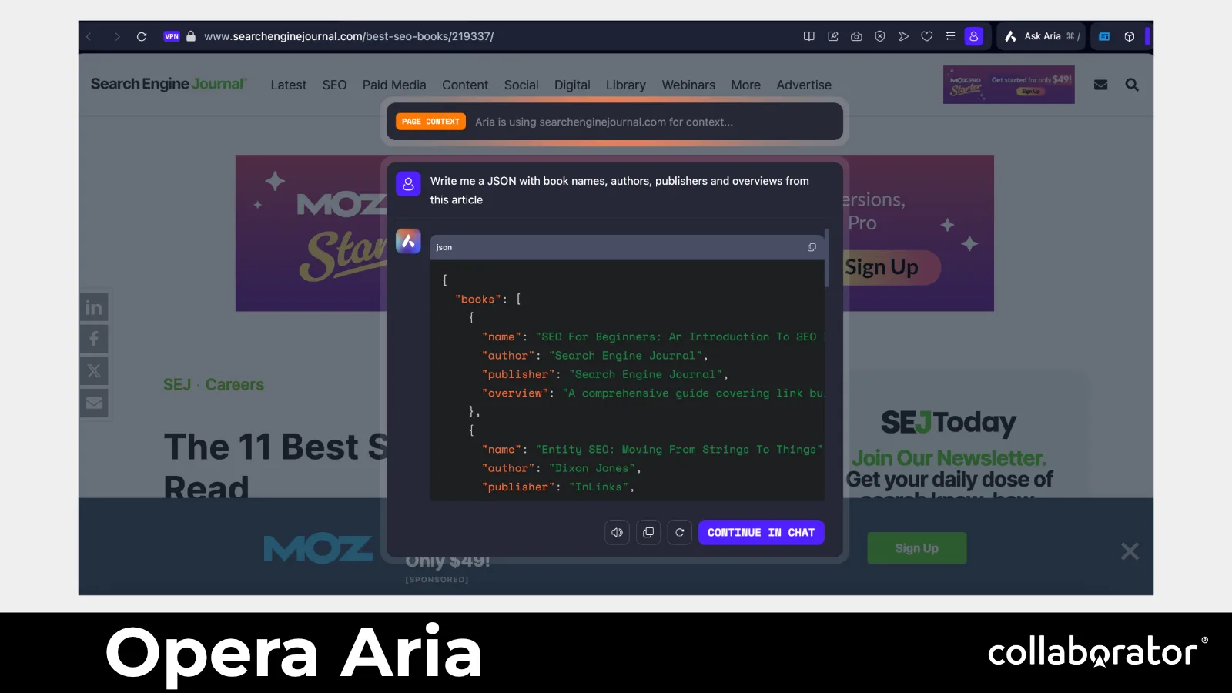Click the edit/pinboard icon in address bar
This screenshot has width=1232, height=693.
point(833,36)
